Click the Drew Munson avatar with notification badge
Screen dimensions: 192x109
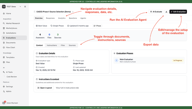[x=4, y=103]
